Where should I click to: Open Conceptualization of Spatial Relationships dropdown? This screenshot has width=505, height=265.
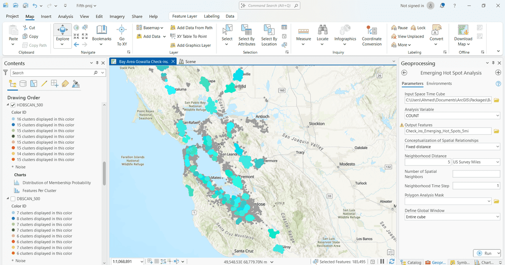pos(497,147)
